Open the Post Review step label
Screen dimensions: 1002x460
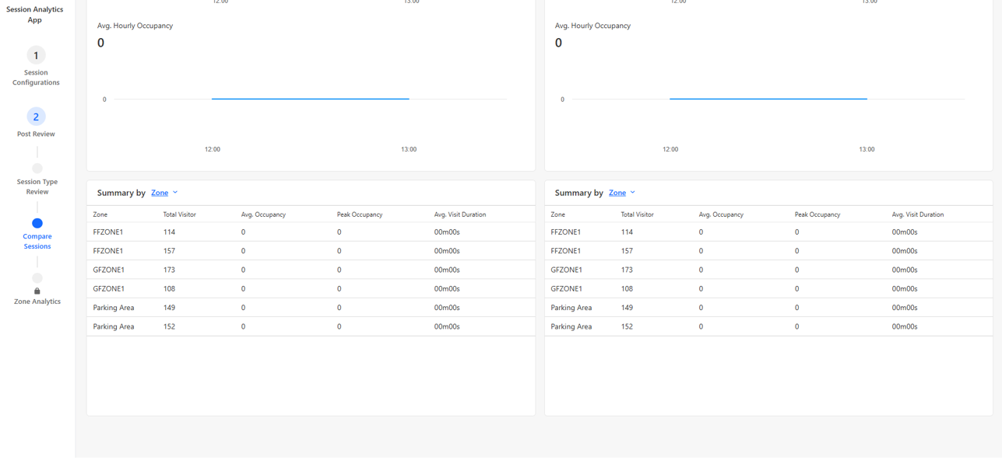[x=36, y=134]
